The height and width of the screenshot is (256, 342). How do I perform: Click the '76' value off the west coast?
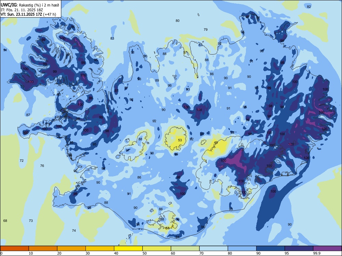click(x=42, y=166)
